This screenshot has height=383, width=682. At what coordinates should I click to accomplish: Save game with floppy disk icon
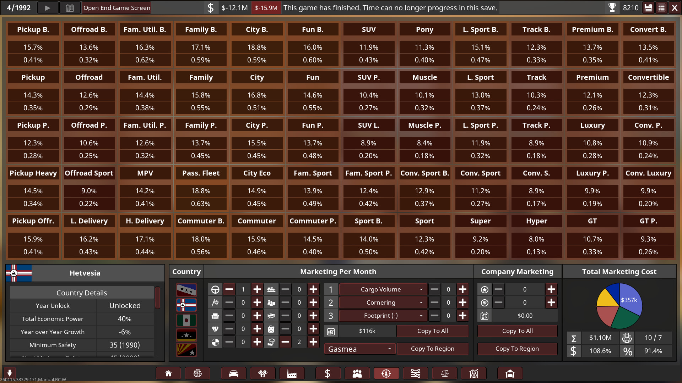(648, 8)
